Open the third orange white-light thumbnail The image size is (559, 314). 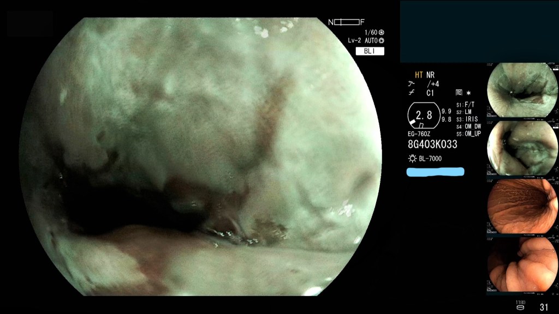click(x=522, y=207)
